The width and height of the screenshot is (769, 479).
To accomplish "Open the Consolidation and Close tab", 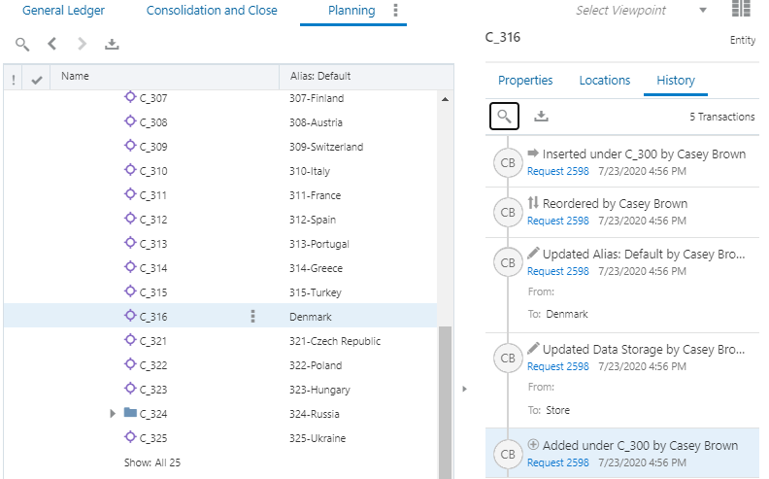I will (x=212, y=11).
